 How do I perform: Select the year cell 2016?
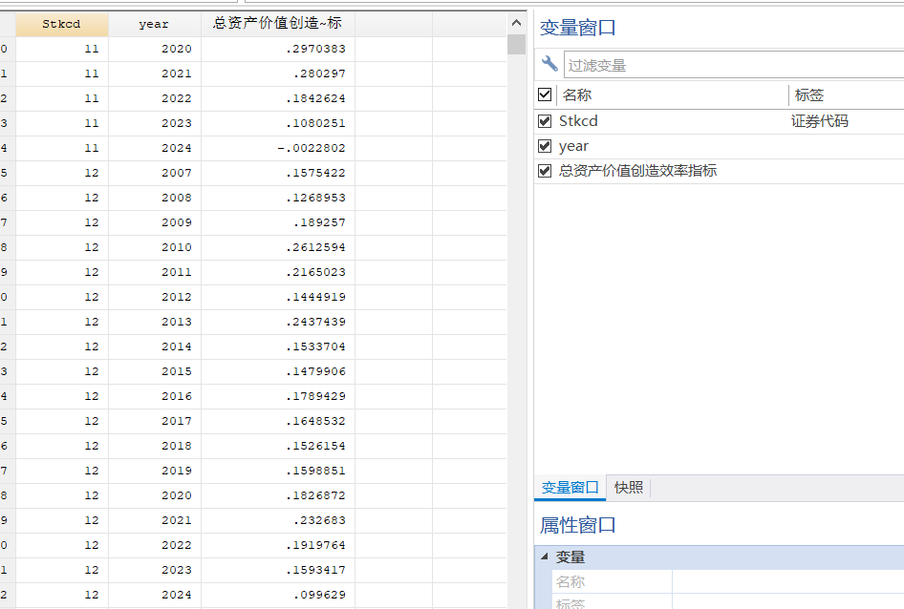(155, 396)
